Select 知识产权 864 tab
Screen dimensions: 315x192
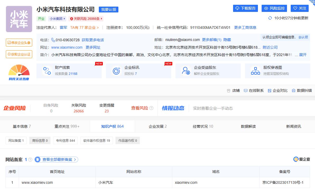coord(112,126)
